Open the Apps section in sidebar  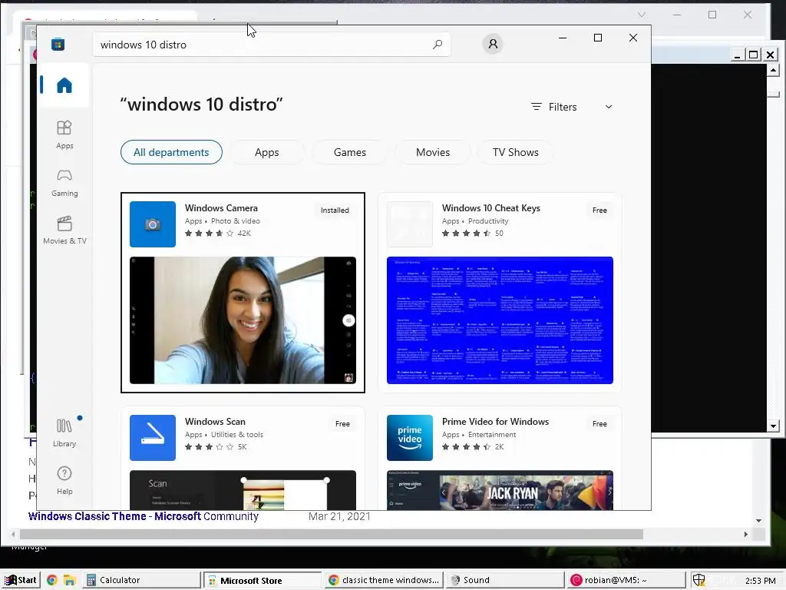pyautogui.click(x=64, y=135)
